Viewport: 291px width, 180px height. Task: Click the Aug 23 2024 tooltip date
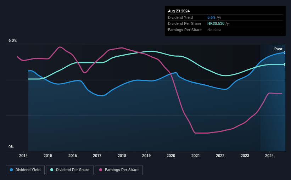(x=179, y=11)
